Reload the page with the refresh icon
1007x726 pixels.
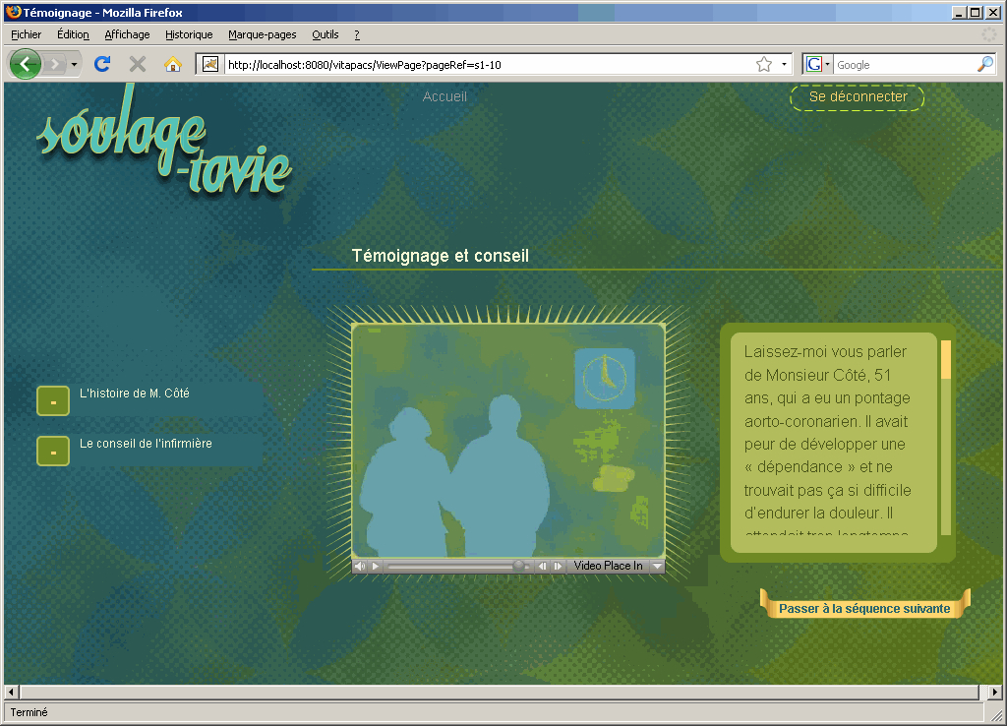tap(101, 64)
